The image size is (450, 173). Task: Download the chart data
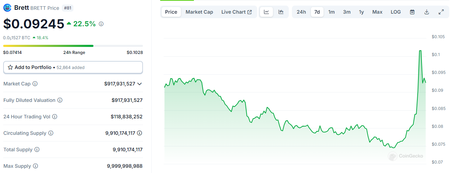427,12
